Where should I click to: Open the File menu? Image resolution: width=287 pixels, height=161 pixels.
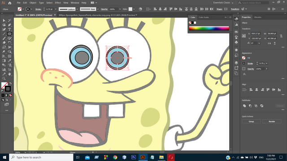click(x=19, y=3)
